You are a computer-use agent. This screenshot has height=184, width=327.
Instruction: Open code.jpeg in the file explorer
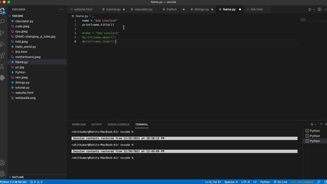tap(37, 26)
